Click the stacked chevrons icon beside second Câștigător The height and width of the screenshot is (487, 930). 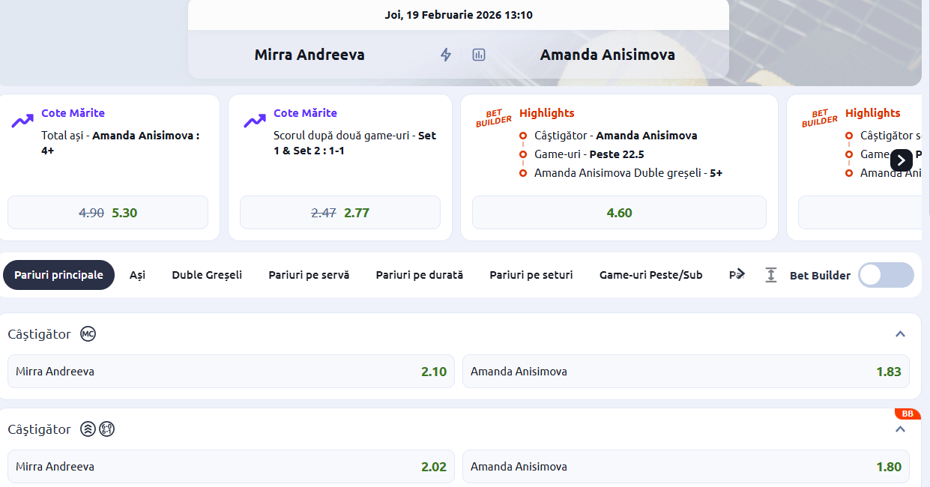pos(88,429)
